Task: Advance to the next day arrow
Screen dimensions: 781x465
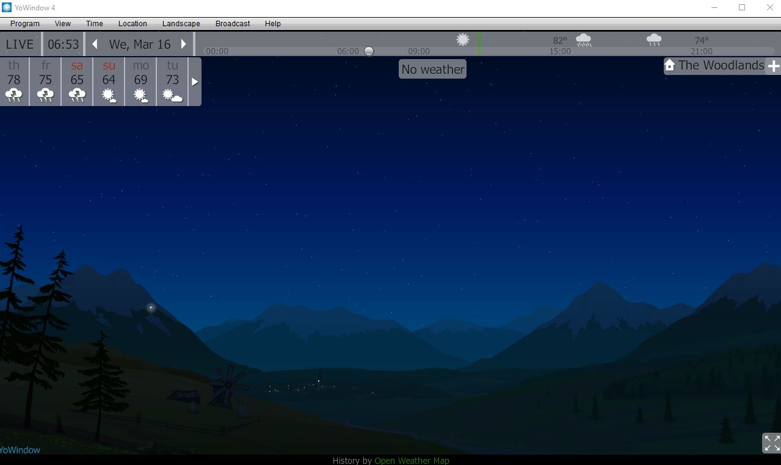Action: pos(183,44)
